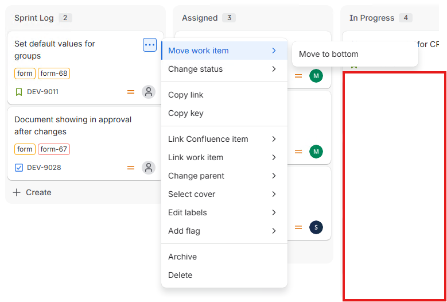Choose Archive from the context menu
Screen dimensions: 447x302
tap(224, 257)
